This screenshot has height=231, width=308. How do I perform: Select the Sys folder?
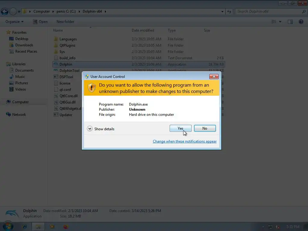point(59,51)
